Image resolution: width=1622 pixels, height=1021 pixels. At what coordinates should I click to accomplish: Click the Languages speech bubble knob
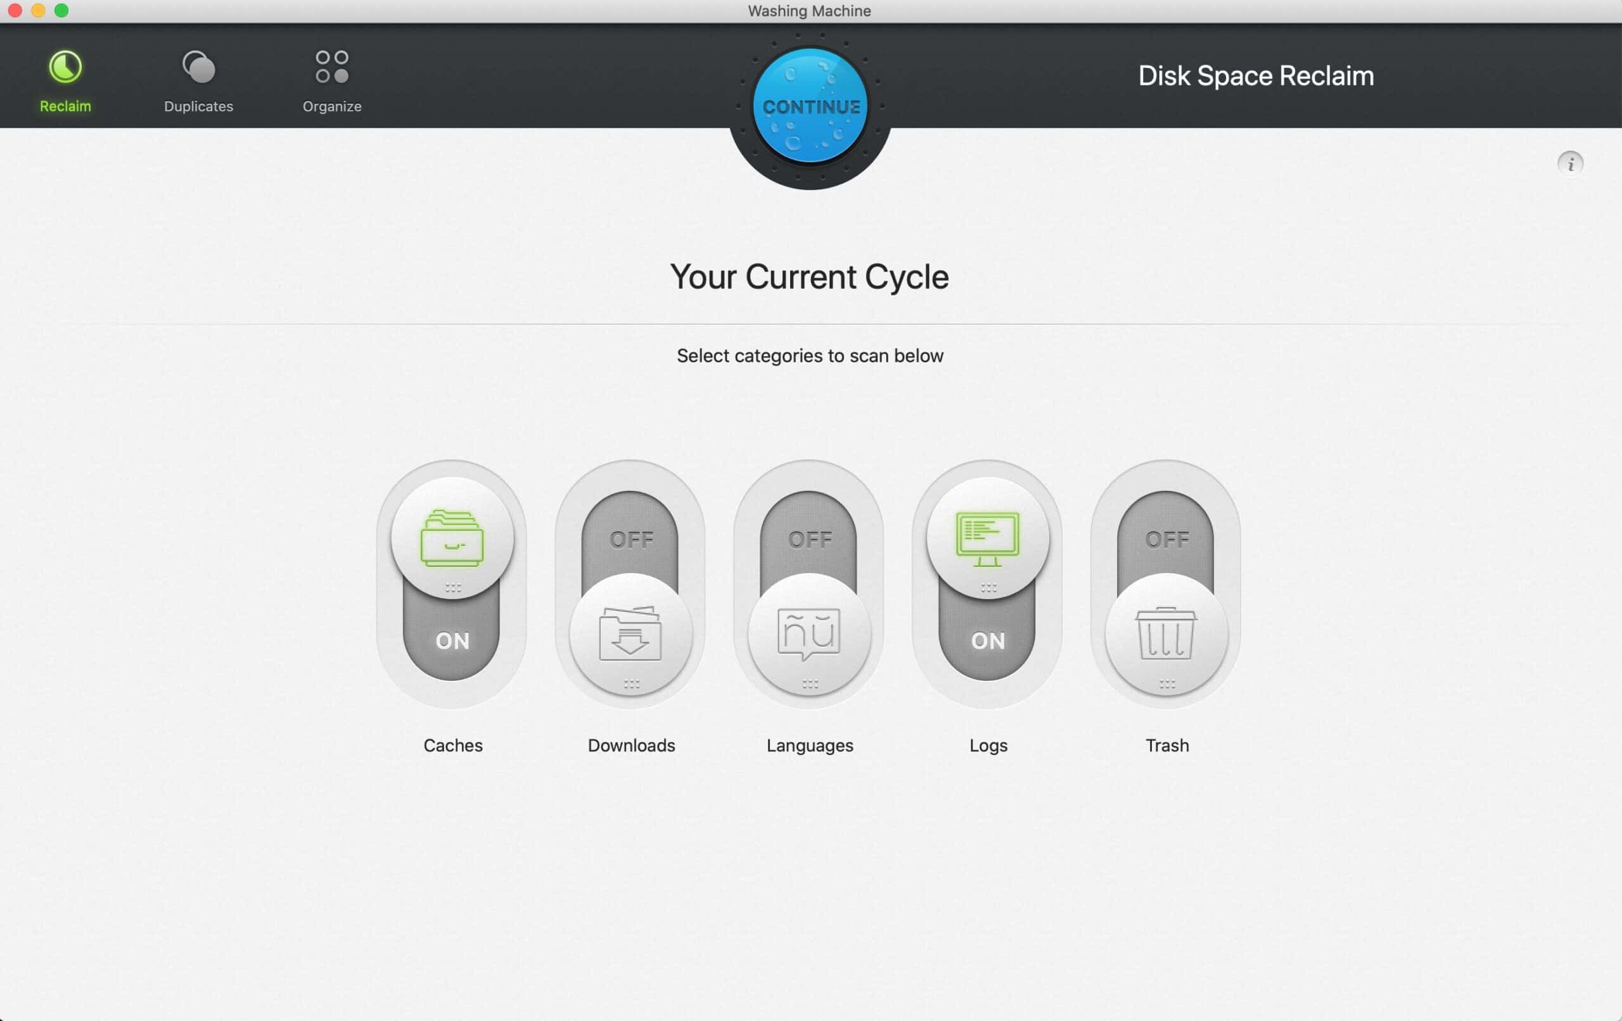click(x=809, y=635)
